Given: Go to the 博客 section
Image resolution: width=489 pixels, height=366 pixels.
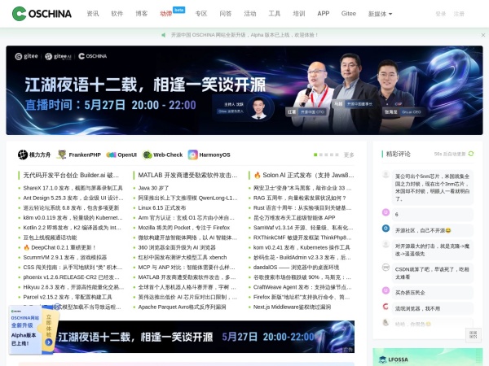Looking at the screenshot, I should point(141,14).
